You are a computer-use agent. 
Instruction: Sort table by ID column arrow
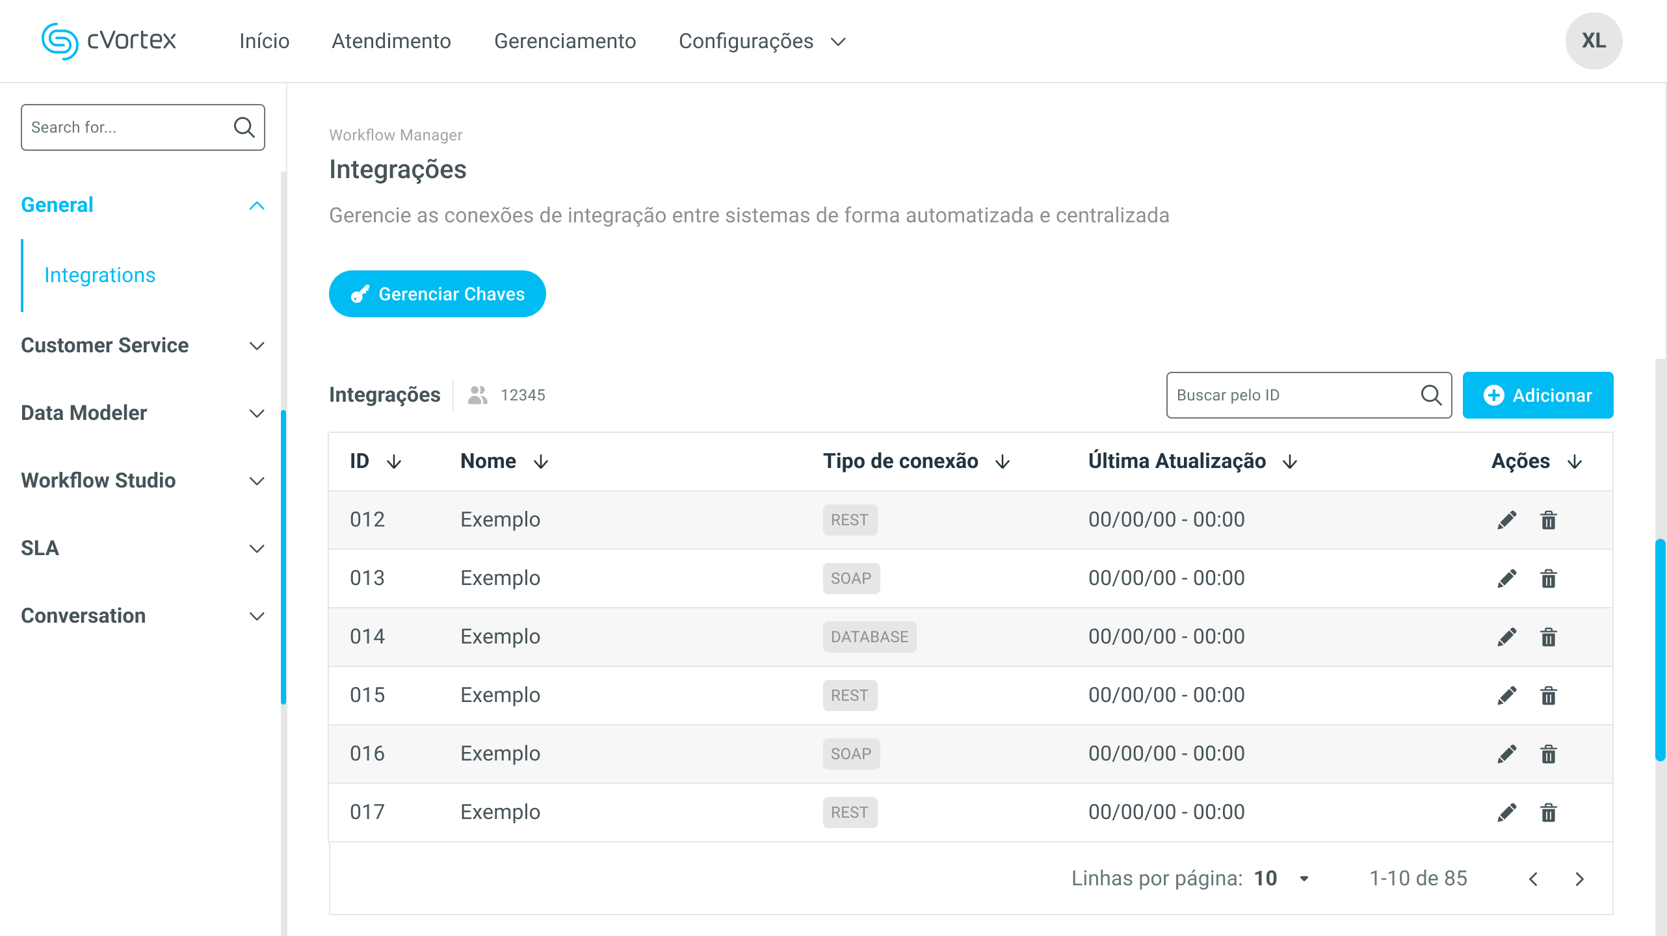(394, 462)
